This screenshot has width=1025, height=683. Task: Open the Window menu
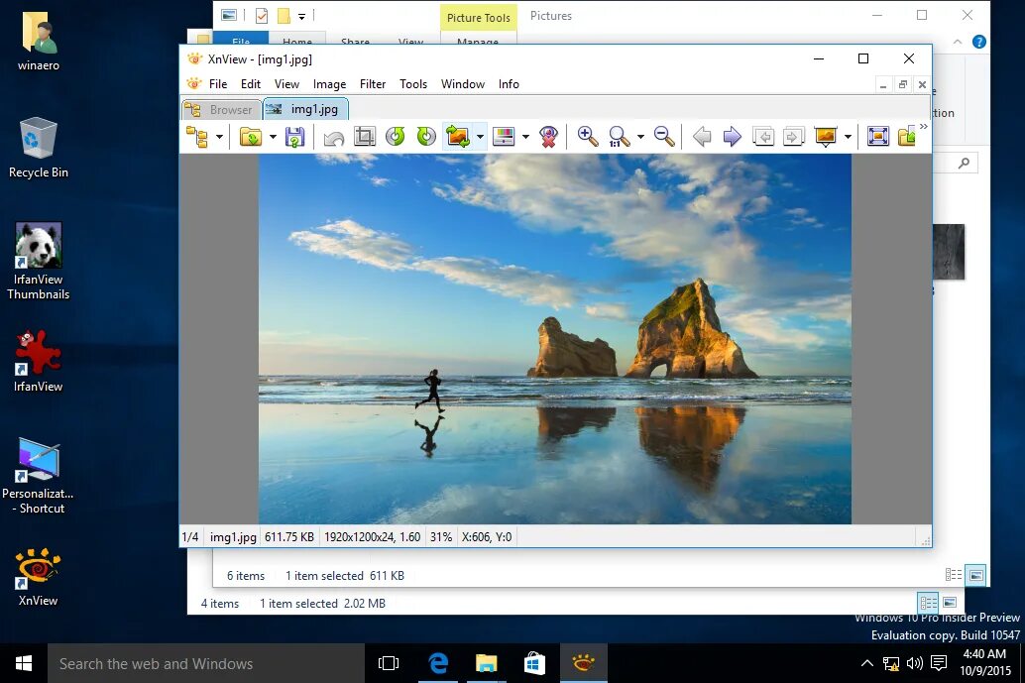(463, 84)
